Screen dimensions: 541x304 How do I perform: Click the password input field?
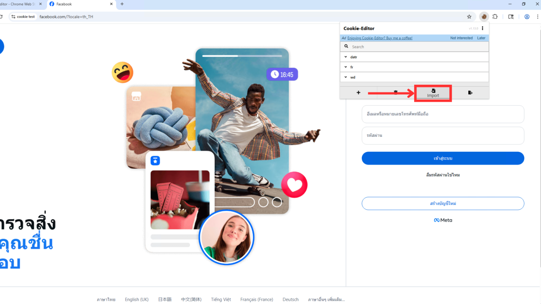443,135
